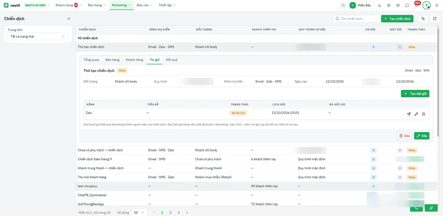Click the Xóa campaign button

[x=405, y=136]
